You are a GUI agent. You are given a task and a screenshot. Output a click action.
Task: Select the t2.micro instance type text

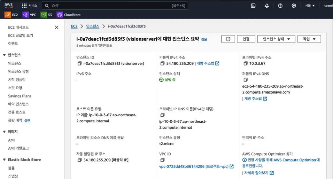click(x=166, y=144)
